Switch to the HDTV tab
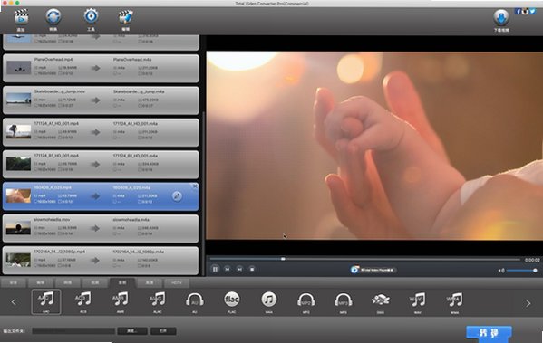This screenshot has height=343, width=543. point(177,283)
